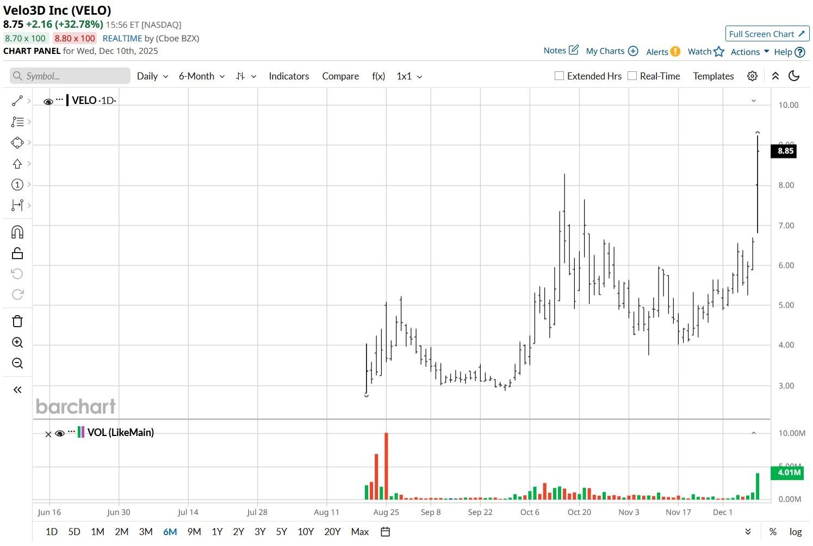The height and width of the screenshot is (546, 813).
Task: Enable the Extended Hrs checkbox
Action: (558, 75)
